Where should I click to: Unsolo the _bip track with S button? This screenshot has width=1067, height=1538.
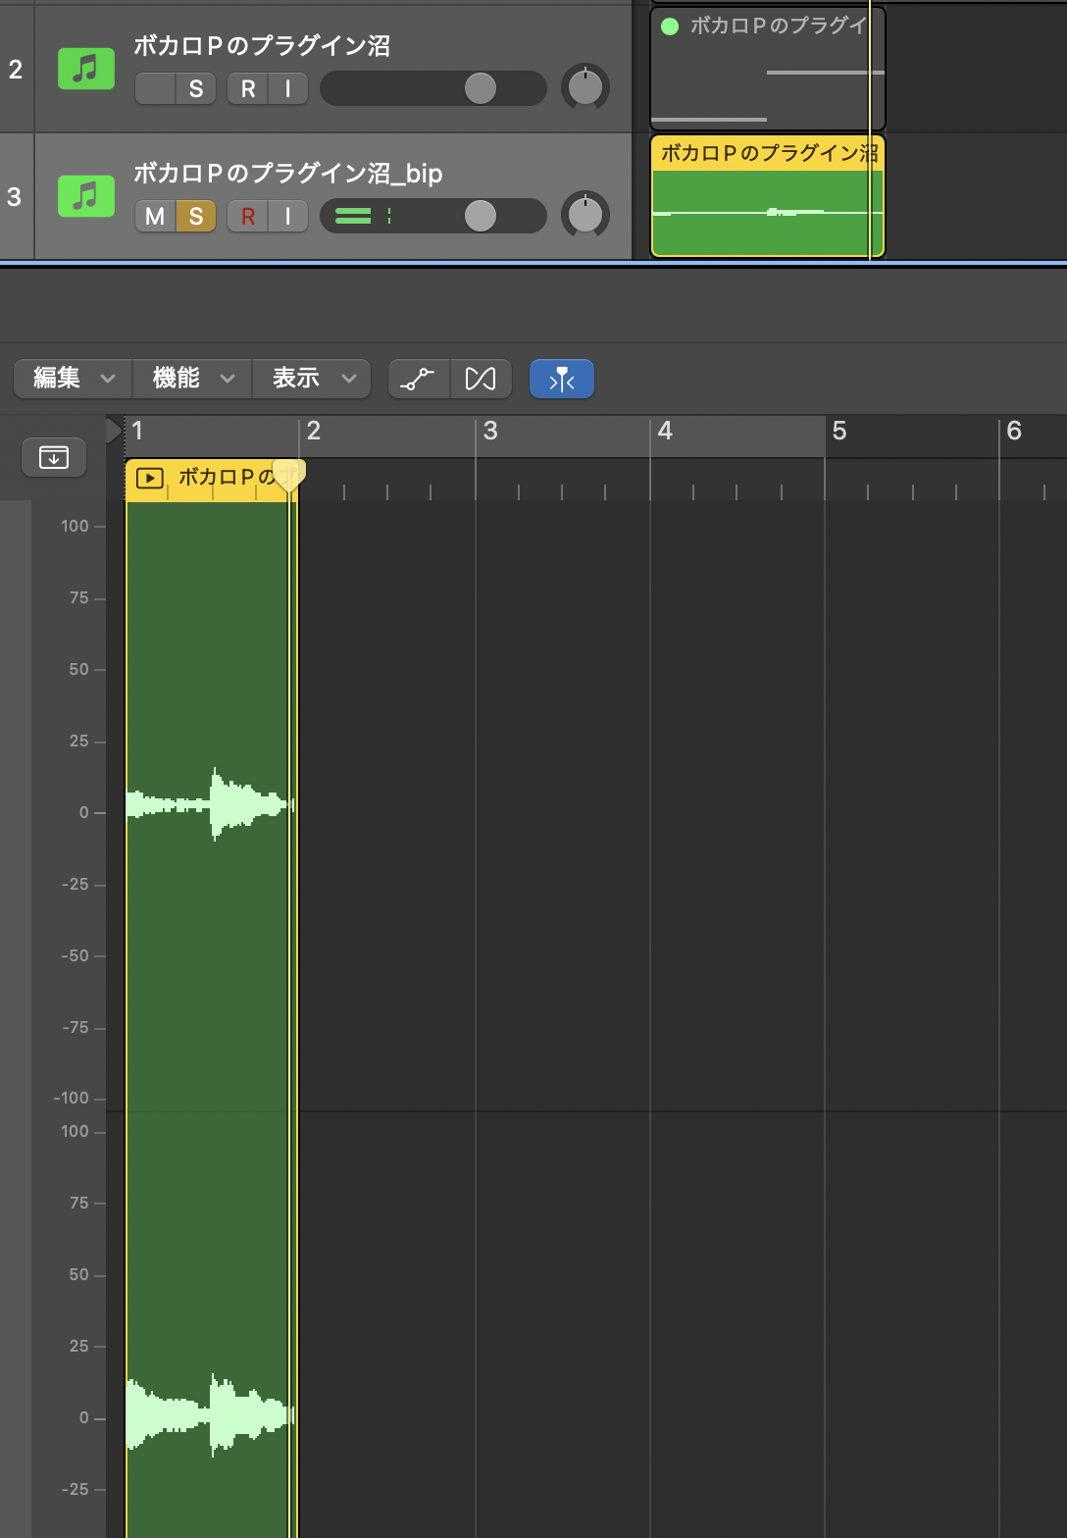pos(196,216)
